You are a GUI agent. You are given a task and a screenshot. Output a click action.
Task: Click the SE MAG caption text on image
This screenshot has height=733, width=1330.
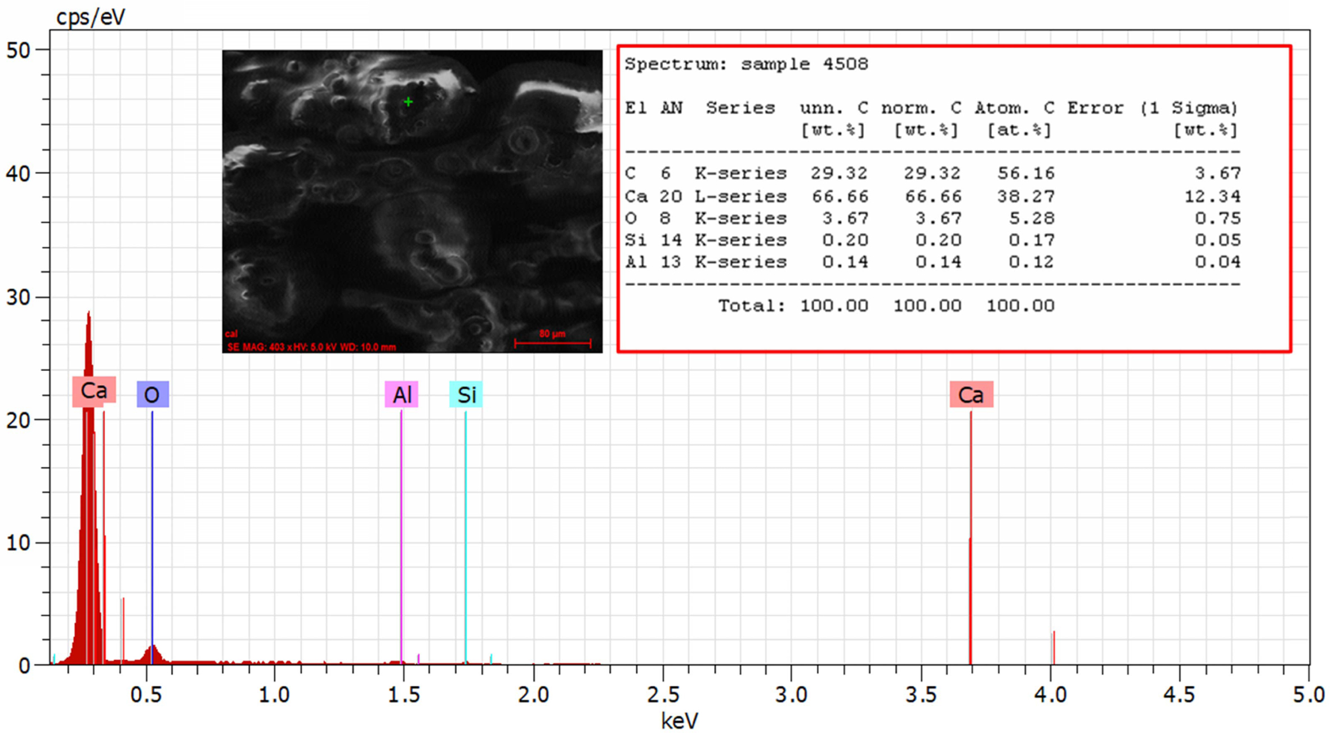coord(311,347)
